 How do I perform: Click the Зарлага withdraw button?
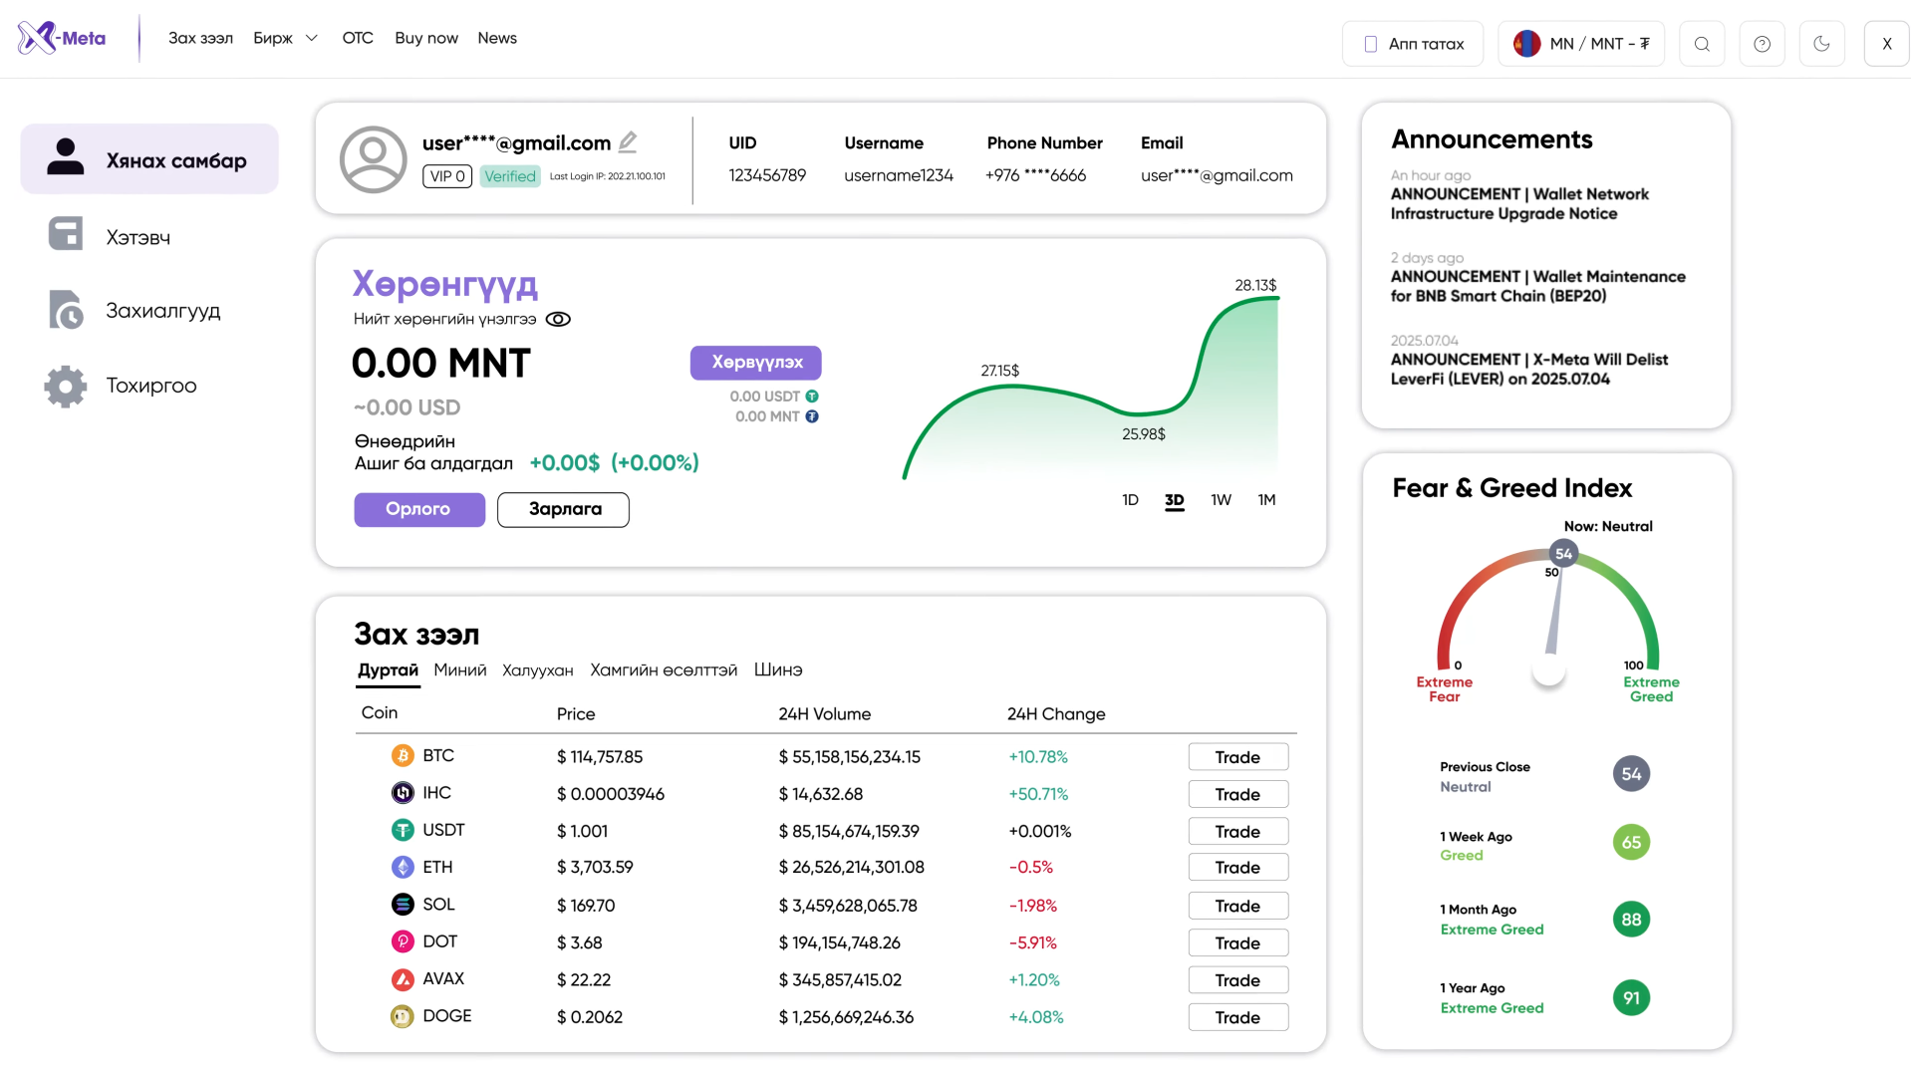[563, 509]
